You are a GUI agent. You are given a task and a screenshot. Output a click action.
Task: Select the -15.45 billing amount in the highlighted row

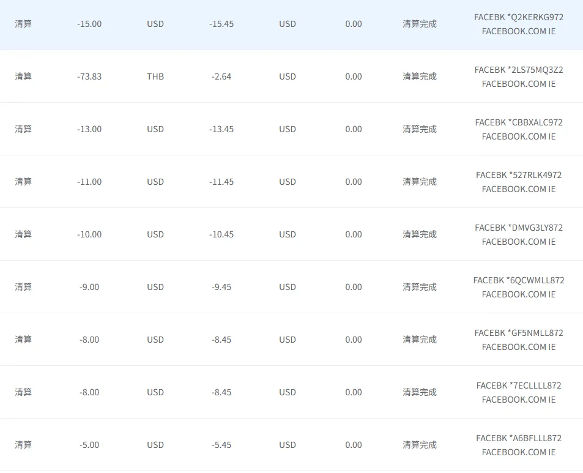[x=221, y=24]
